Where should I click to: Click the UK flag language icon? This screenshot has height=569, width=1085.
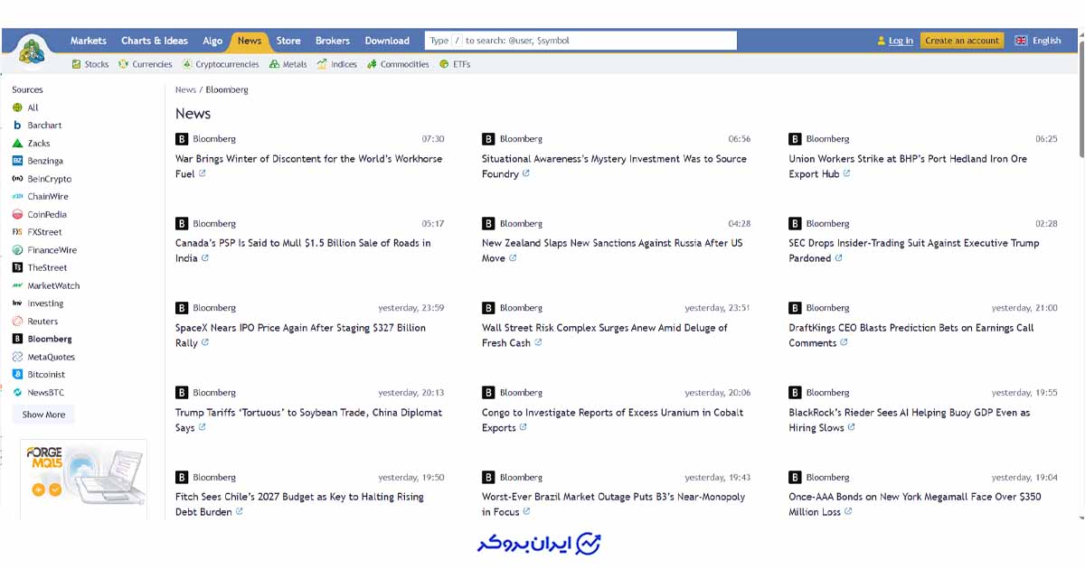point(1021,41)
